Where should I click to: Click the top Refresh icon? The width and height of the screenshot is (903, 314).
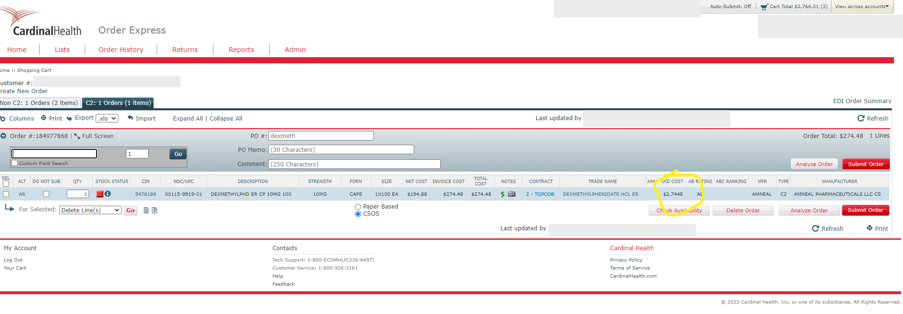tap(861, 118)
